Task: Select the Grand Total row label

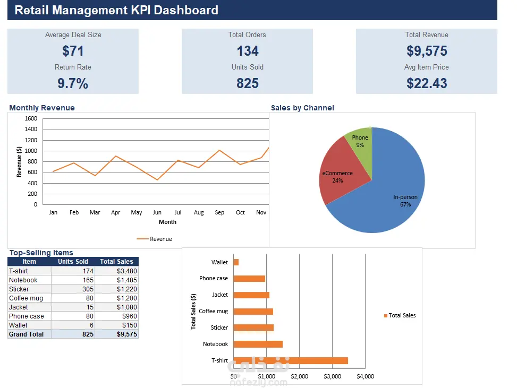Action: (x=27, y=334)
